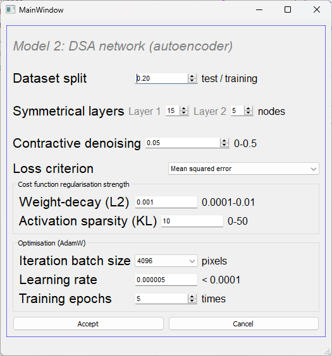Edit the Activation sparsity (KL) field

tap(192, 221)
